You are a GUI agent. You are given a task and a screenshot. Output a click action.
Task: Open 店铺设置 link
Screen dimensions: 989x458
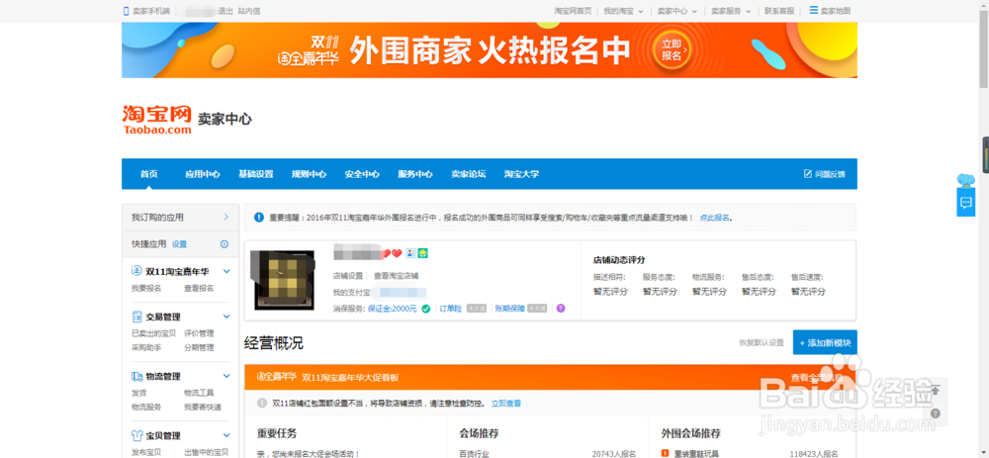tap(348, 276)
